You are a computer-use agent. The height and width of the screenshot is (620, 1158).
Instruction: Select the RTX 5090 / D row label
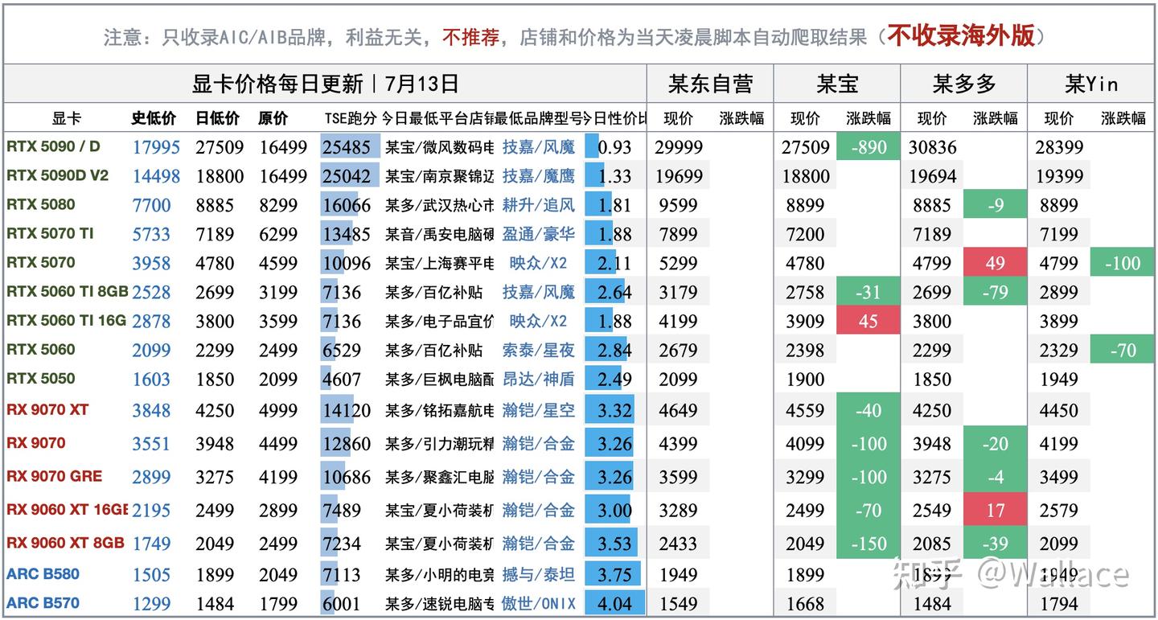pyautogui.click(x=53, y=146)
